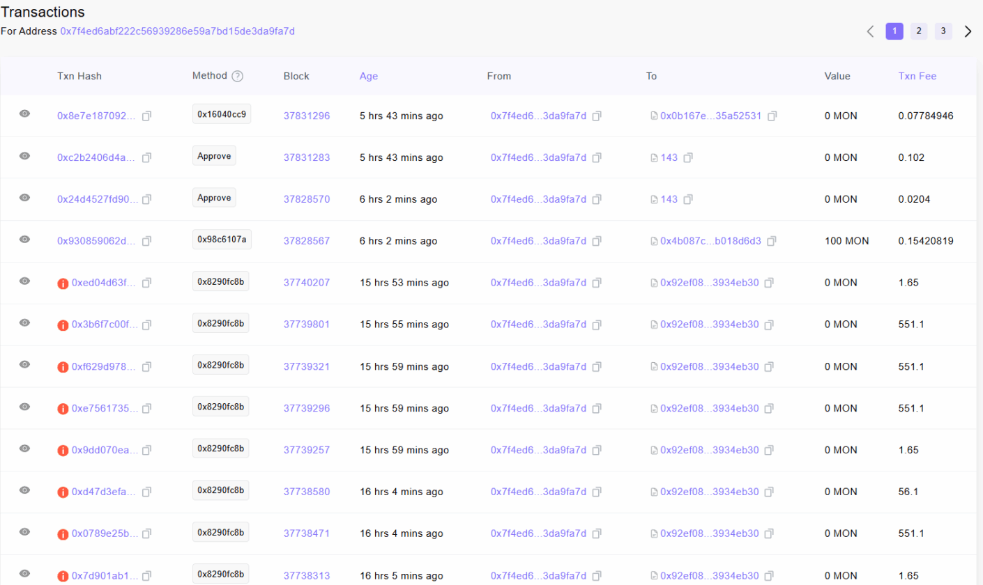Copy txn hash 0x8e7e187092 to clipboard
Image resolution: width=983 pixels, height=585 pixels.
(x=146, y=116)
